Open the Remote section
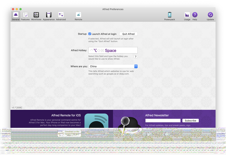 pos(79,16)
